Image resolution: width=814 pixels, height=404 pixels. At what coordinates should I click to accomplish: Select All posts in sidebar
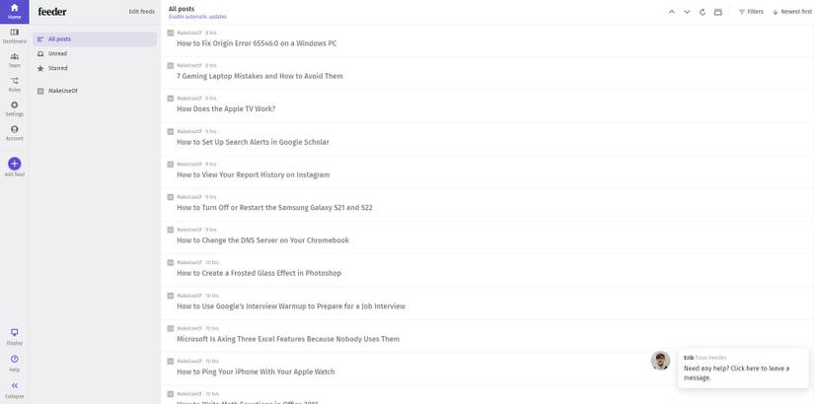[x=95, y=38]
